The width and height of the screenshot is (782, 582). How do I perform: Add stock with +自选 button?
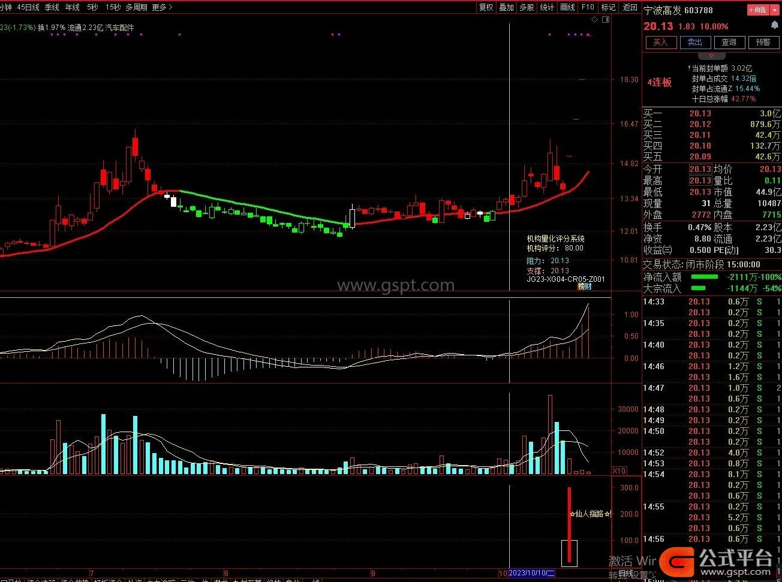click(757, 10)
